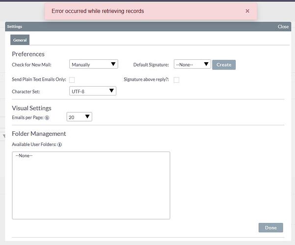Image resolution: width=295 pixels, height=245 pixels.
Task: Click info icon next to Emails per Page
Action: (x=47, y=118)
